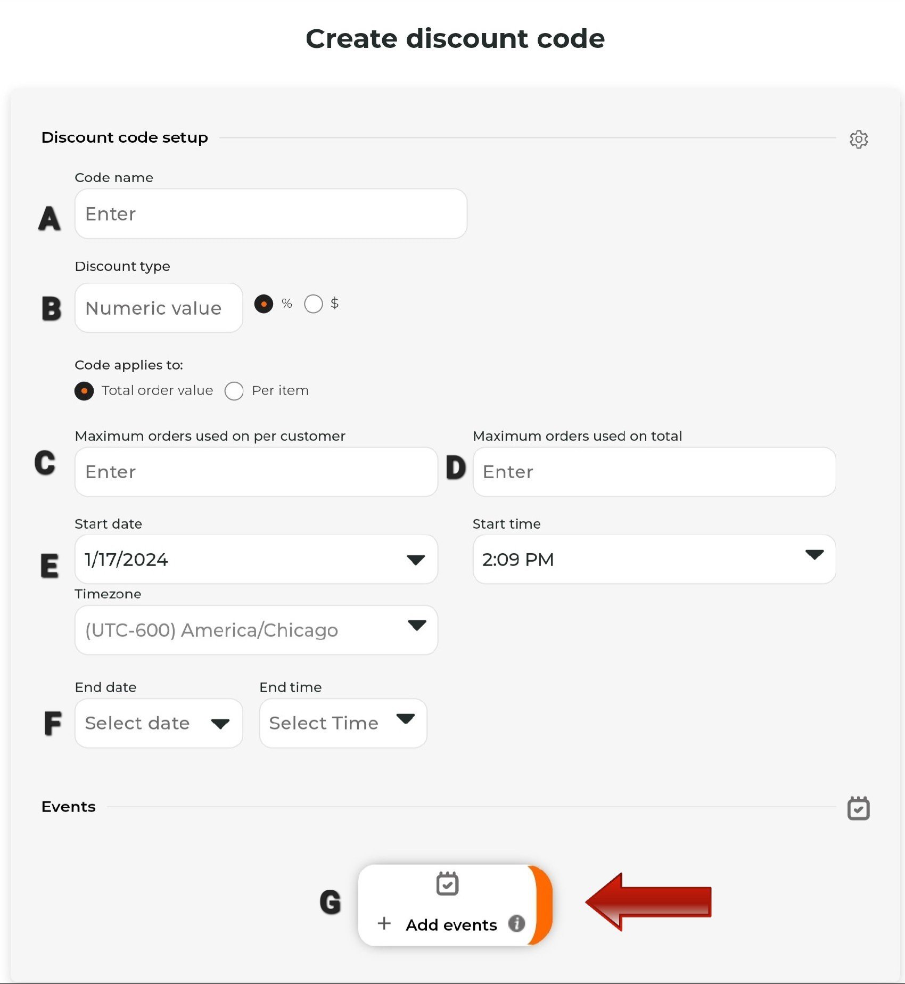Click the info icon next to Add events
The height and width of the screenshot is (984, 905).
click(x=516, y=925)
